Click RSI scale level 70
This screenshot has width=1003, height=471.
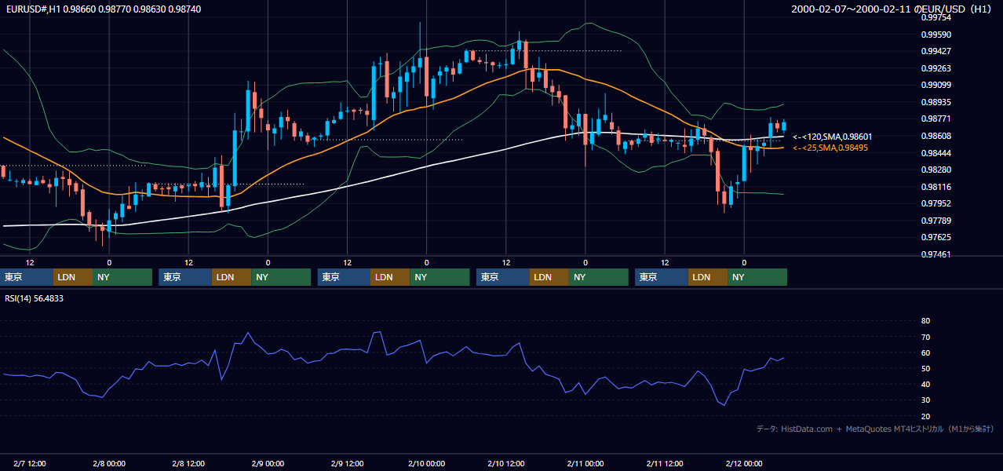(925, 337)
